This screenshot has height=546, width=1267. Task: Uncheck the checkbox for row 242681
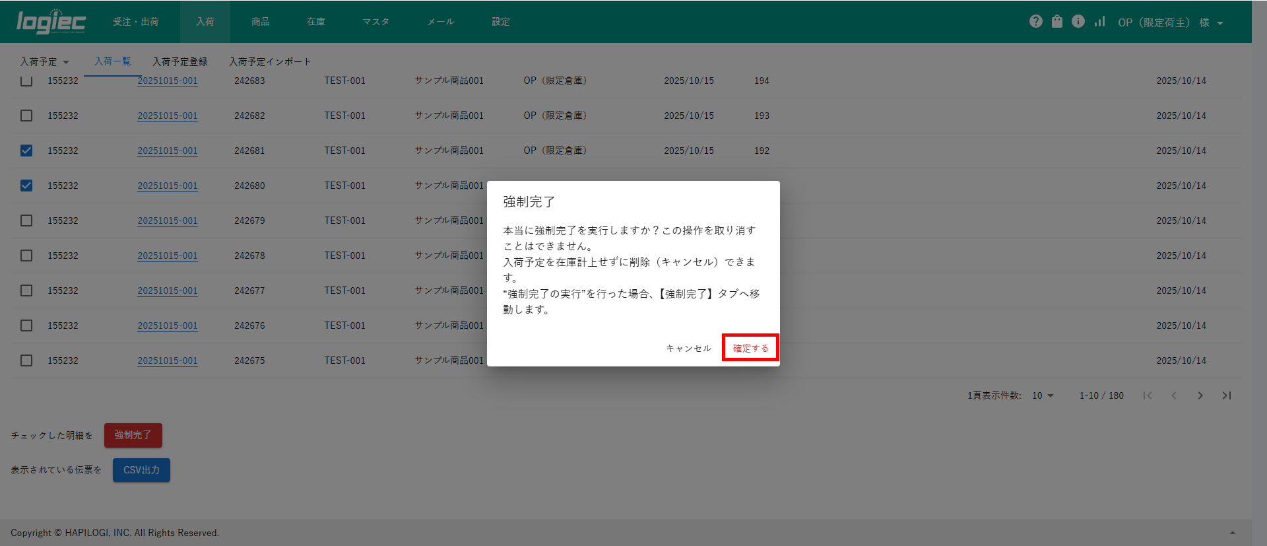click(26, 151)
